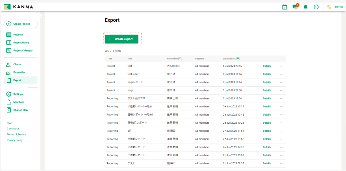Image resolution: width=346 pixels, height=171 pixels.
Task: Click the Create export button
Action: [x=122, y=39]
